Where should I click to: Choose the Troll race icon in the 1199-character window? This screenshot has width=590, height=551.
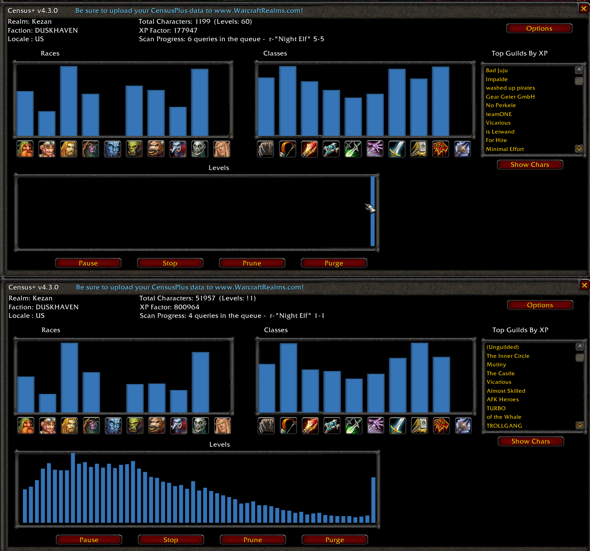click(178, 149)
